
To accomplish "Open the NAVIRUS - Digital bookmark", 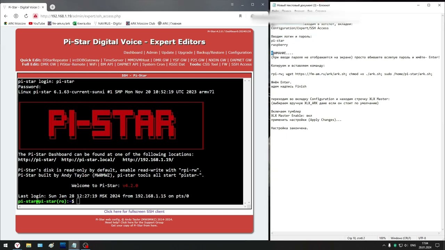I will pos(108,24).
